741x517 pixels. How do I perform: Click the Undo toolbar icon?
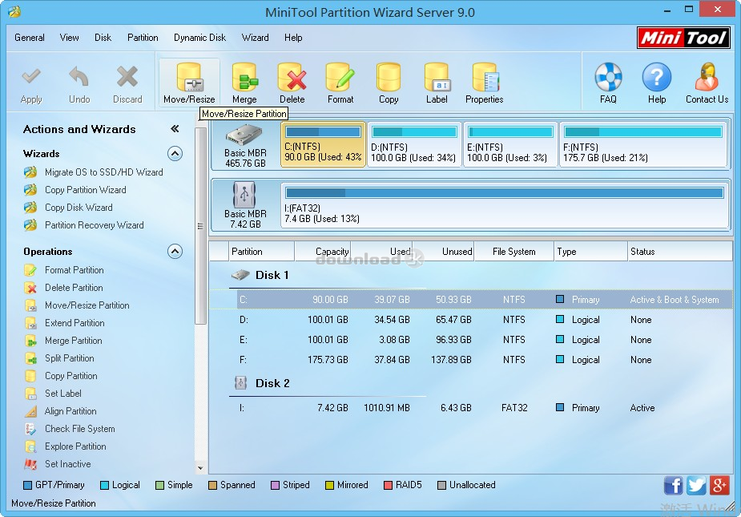pyautogui.click(x=79, y=80)
